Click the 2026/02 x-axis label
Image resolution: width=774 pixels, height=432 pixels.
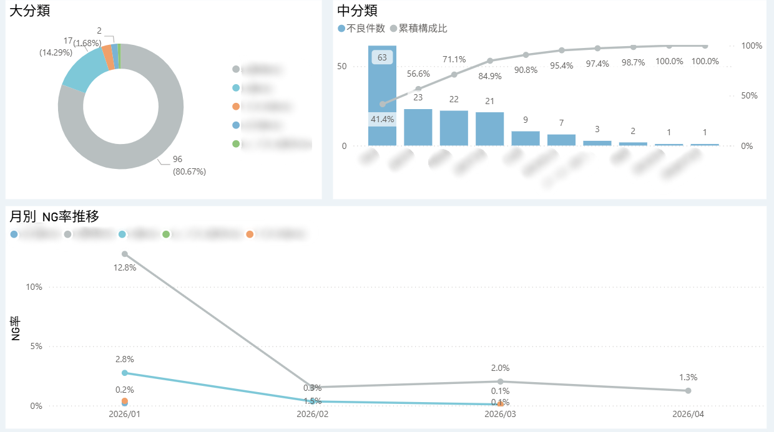point(313,414)
